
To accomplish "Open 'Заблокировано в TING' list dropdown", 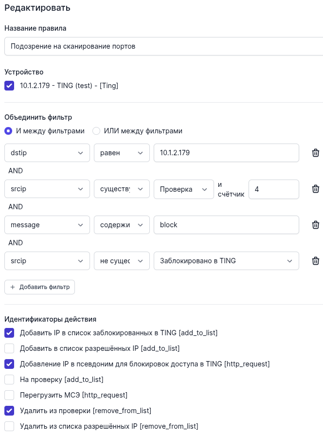I will [x=226, y=261].
